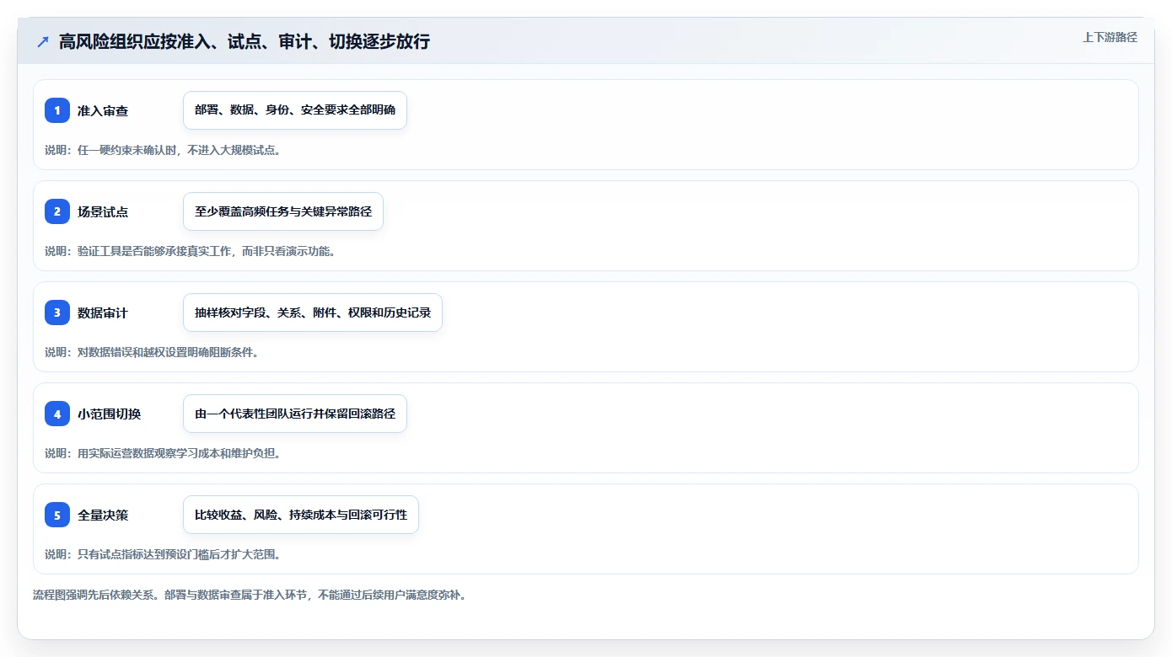Click the 至少覆盖高频任务与关键异常路径 chip
Screen dimensions: 1172x657
pos(283,211)
